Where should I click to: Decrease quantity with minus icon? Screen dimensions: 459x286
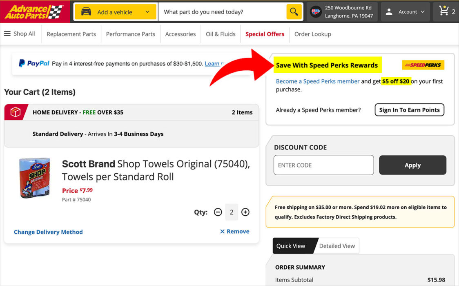coord(218,212)
